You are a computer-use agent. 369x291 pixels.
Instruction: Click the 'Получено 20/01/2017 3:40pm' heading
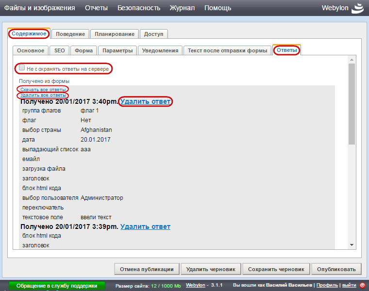(69, 101)
